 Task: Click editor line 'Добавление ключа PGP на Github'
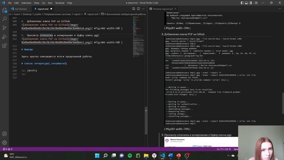tap(46, 21)
